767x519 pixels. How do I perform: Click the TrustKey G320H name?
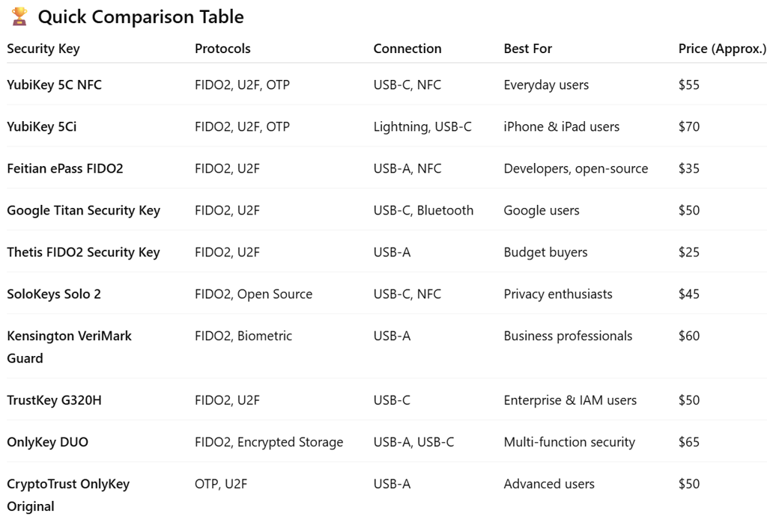pyautogui.click(x=54, y=400)
